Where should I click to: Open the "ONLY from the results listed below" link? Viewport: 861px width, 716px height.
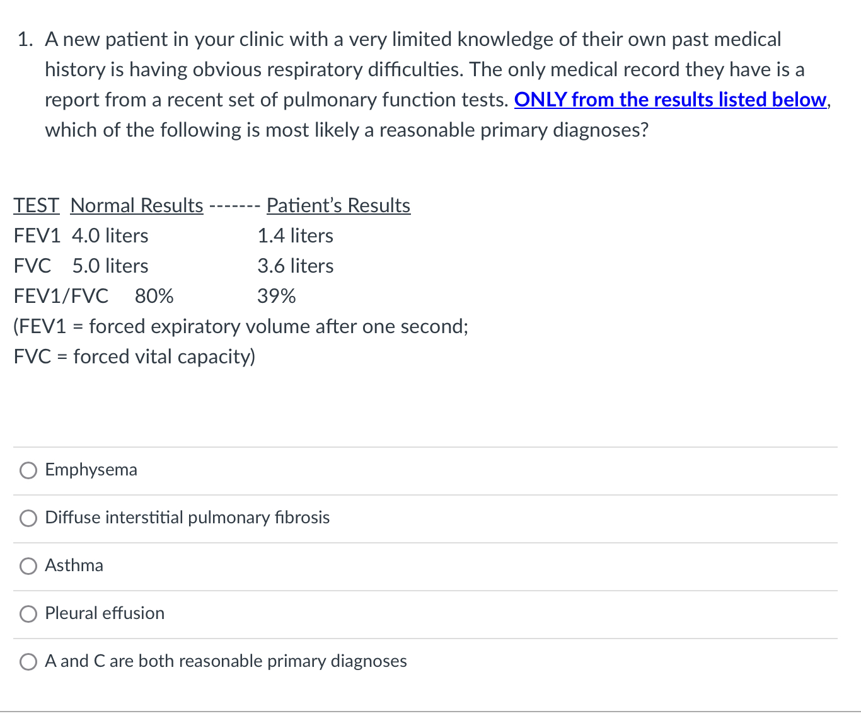[670, 100]
